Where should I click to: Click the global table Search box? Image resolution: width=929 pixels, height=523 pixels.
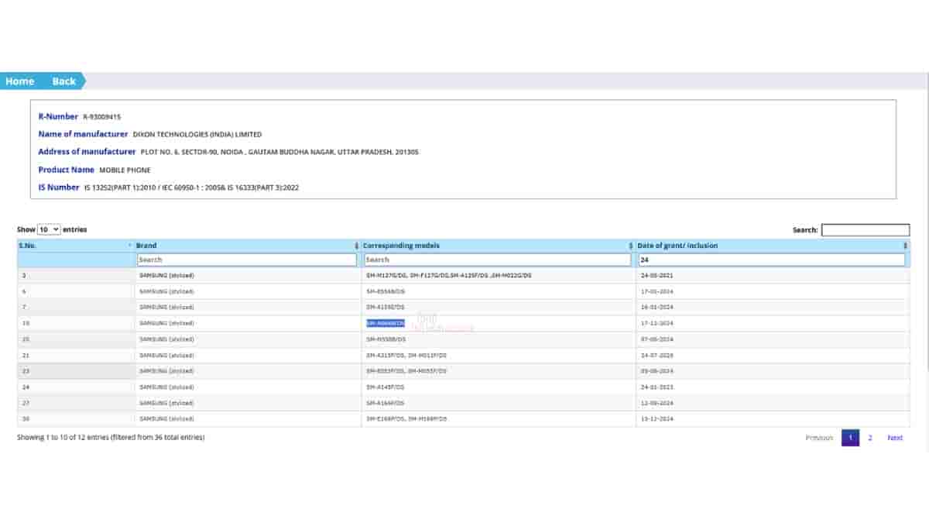click(x=865, y=230)
